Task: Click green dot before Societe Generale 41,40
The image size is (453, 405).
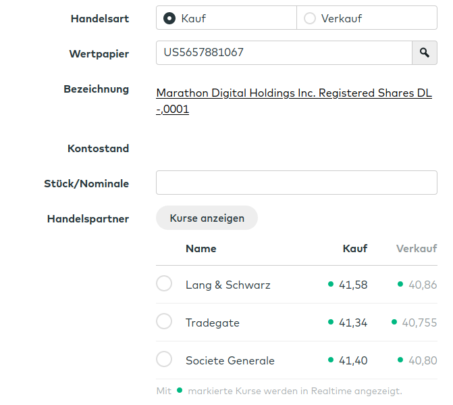Action: click(x=331, y=360)
